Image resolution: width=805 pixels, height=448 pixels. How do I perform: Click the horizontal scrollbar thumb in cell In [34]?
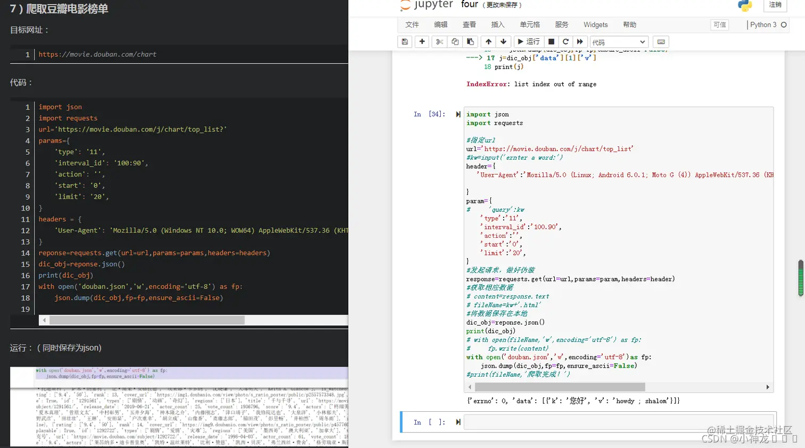coord(559,387)
